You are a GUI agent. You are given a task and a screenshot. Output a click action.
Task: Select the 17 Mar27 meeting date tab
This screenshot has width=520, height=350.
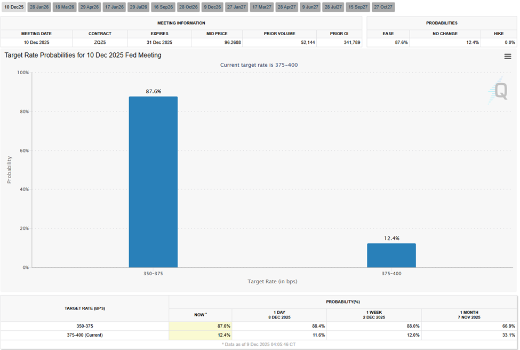tap(262, 6)
